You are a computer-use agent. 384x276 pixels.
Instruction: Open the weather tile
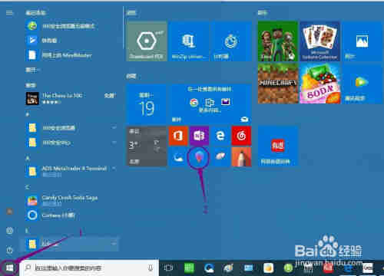pos(147,146)
